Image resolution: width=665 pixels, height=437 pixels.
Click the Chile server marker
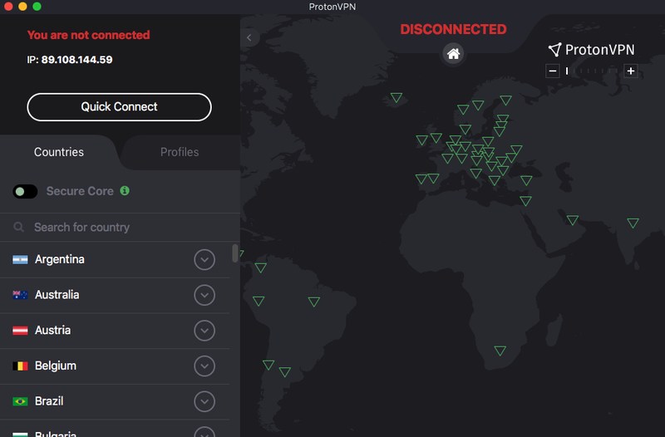click(268, 365)
